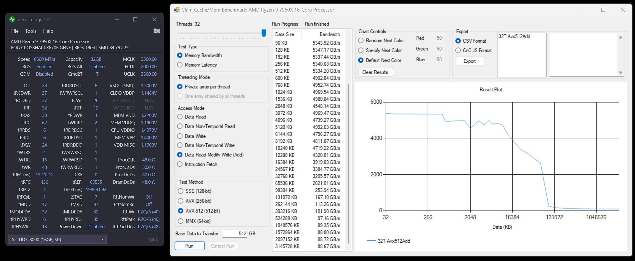Click the RttParkDqs RZQ/5 (48) value
635x261 pixels.
149,227
